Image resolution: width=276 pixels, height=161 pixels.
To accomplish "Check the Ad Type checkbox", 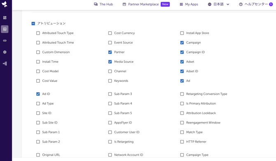I will point(38,103).
